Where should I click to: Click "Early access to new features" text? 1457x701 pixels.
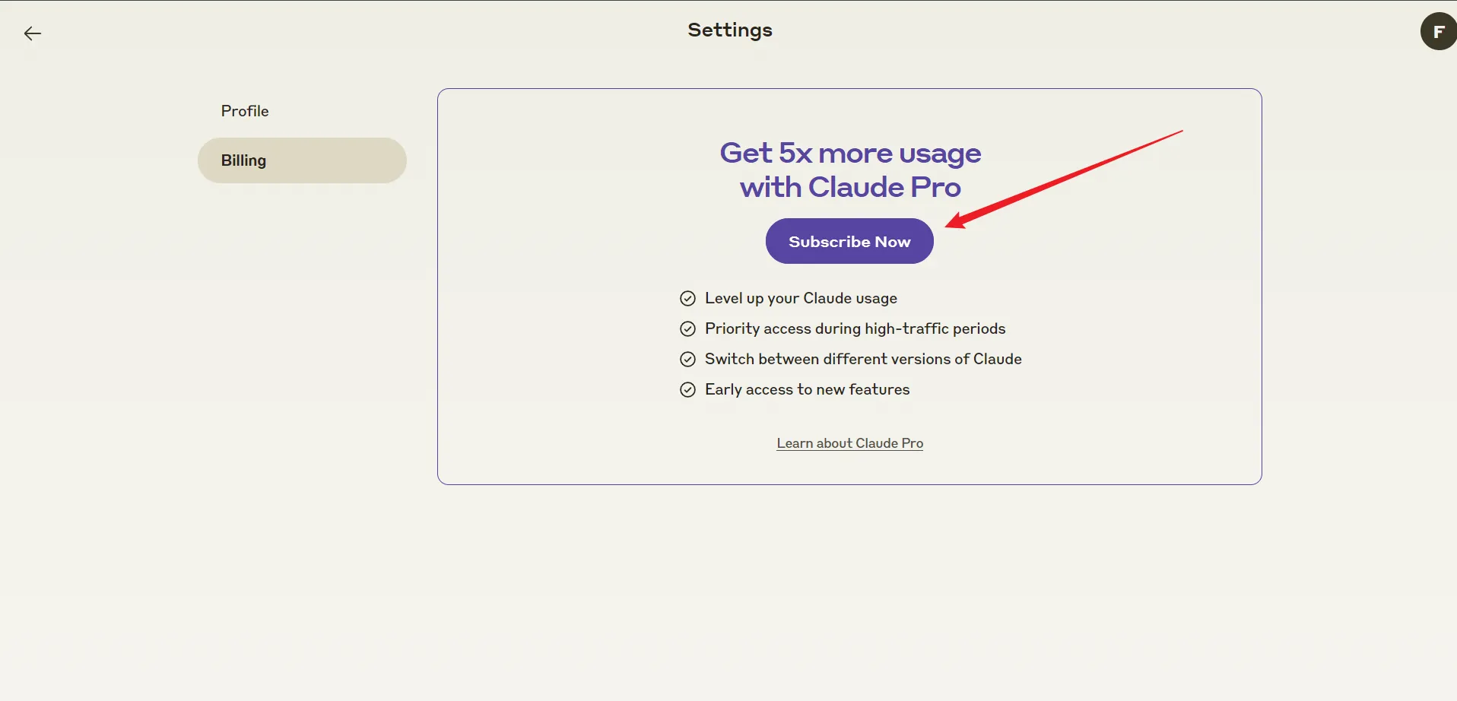pyautogui.click(x=807, y=389)
